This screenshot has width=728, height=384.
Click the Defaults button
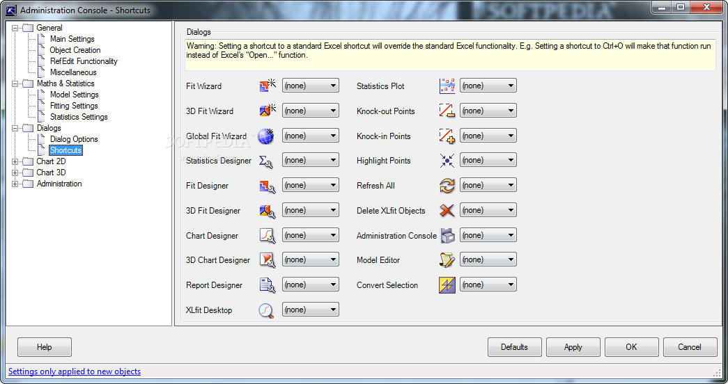tap(514, 347)
